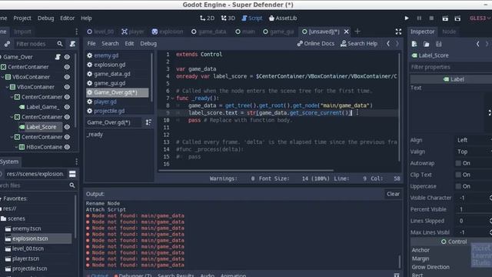492x277 pixels.
Task: Open script editor File menu
Action: click(x=91, y=44)
